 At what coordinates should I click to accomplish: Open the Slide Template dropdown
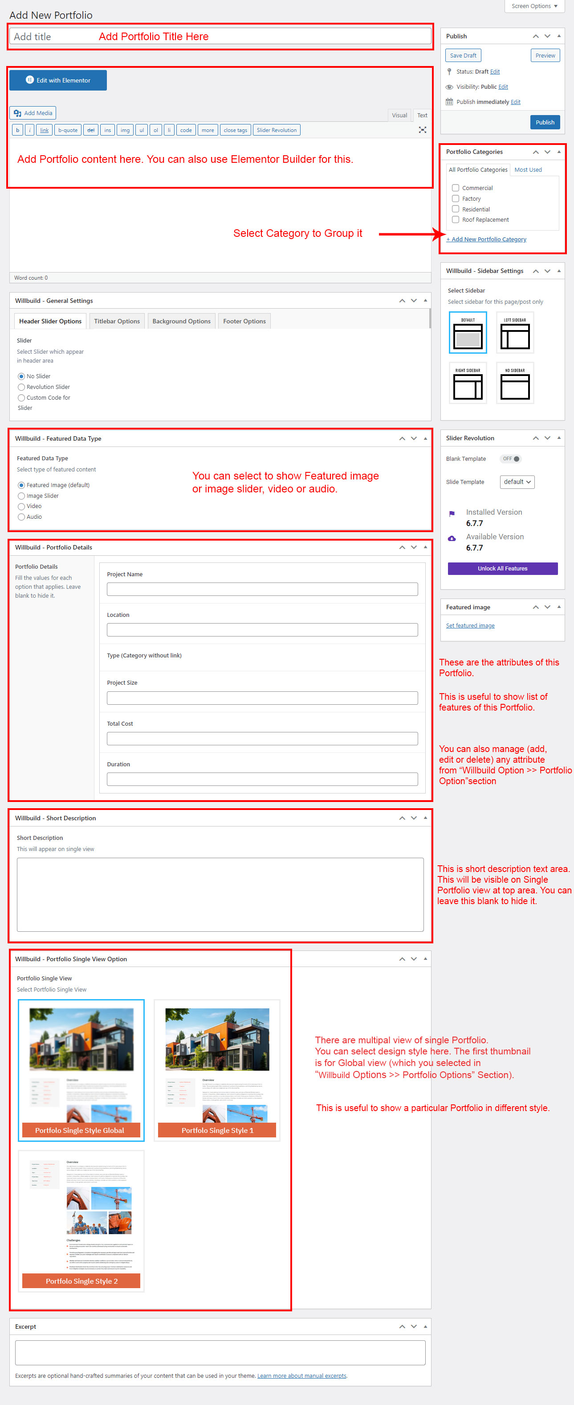pyautogui.click(x=517, y=482)
